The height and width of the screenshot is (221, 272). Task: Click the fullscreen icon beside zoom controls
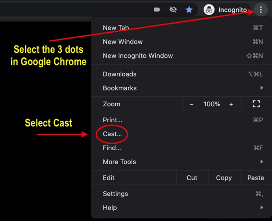(x=256, y=104)
